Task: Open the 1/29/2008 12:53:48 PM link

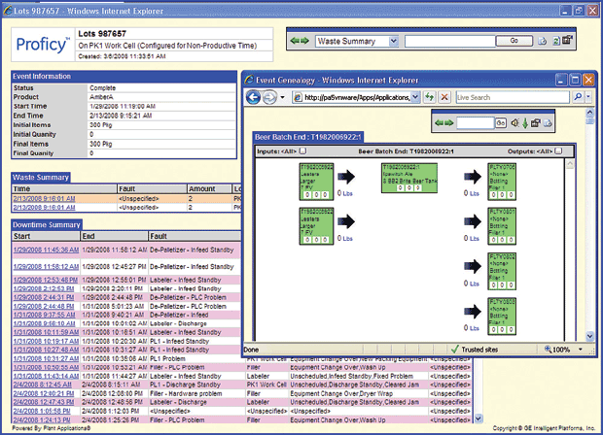Action: (x=46, y=280)
